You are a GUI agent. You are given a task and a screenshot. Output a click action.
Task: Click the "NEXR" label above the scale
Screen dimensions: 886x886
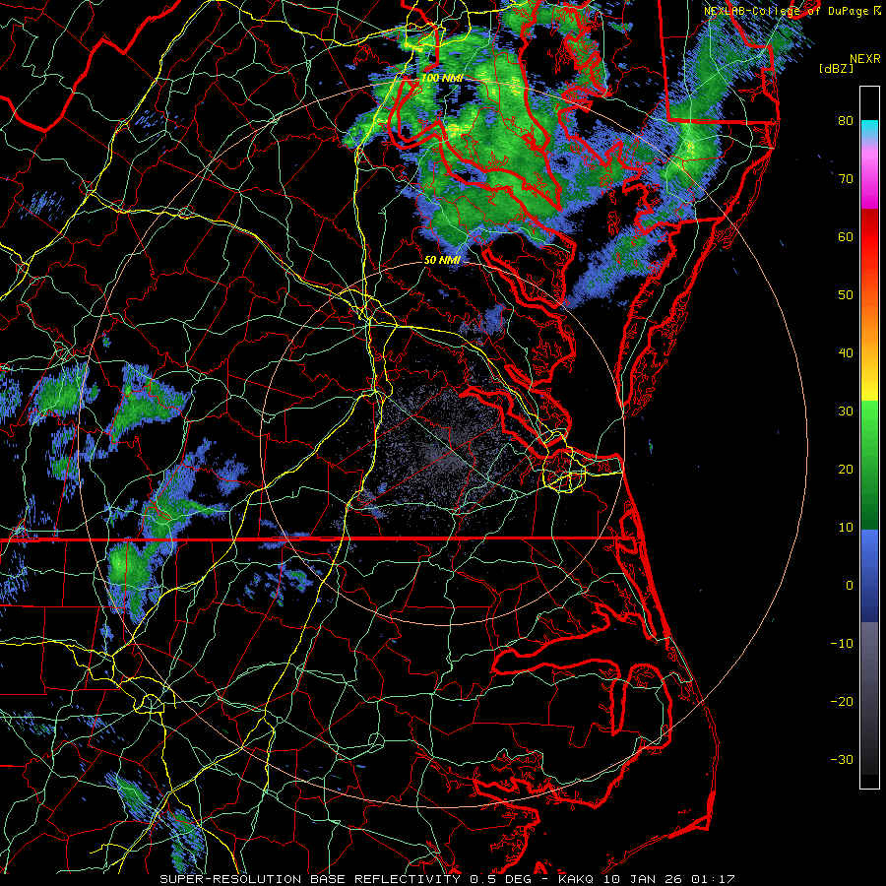pyautogui.click(x=864, y=59)
